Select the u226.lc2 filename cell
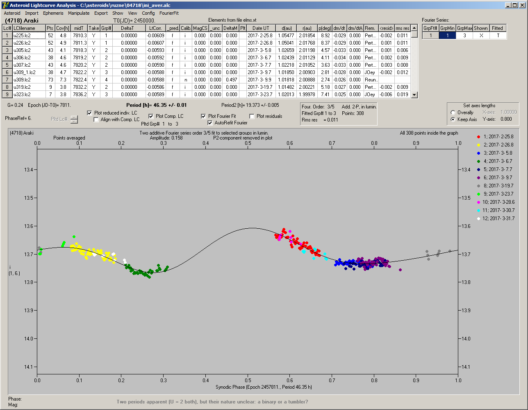 pos(29,43)
